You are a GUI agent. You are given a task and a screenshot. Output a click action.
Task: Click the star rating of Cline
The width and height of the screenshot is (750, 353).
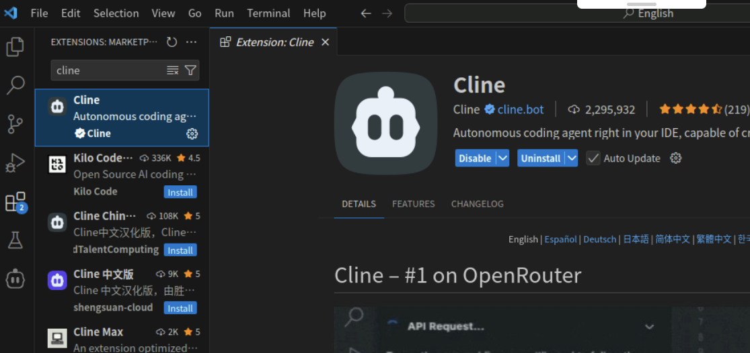coord(690,109)
